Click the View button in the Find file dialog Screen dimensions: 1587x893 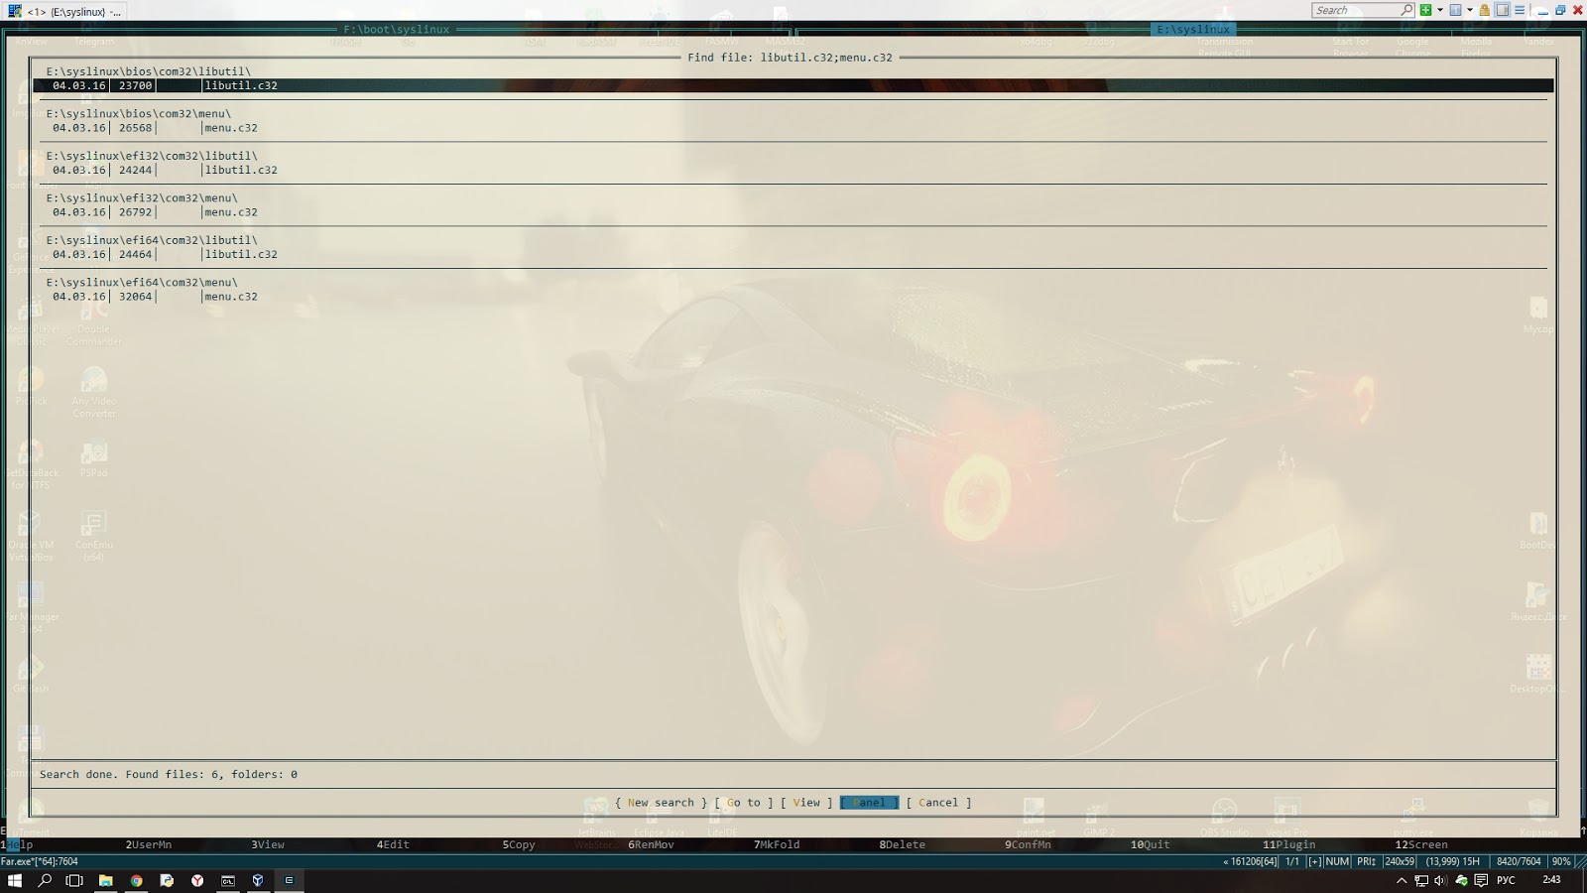[x=806, y=803]
